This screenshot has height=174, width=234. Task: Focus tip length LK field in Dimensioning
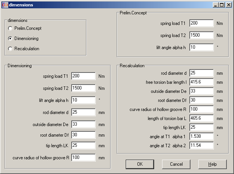83,146
